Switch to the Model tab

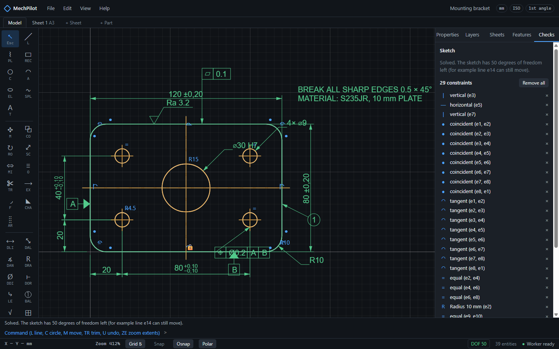tap(15, 23)
